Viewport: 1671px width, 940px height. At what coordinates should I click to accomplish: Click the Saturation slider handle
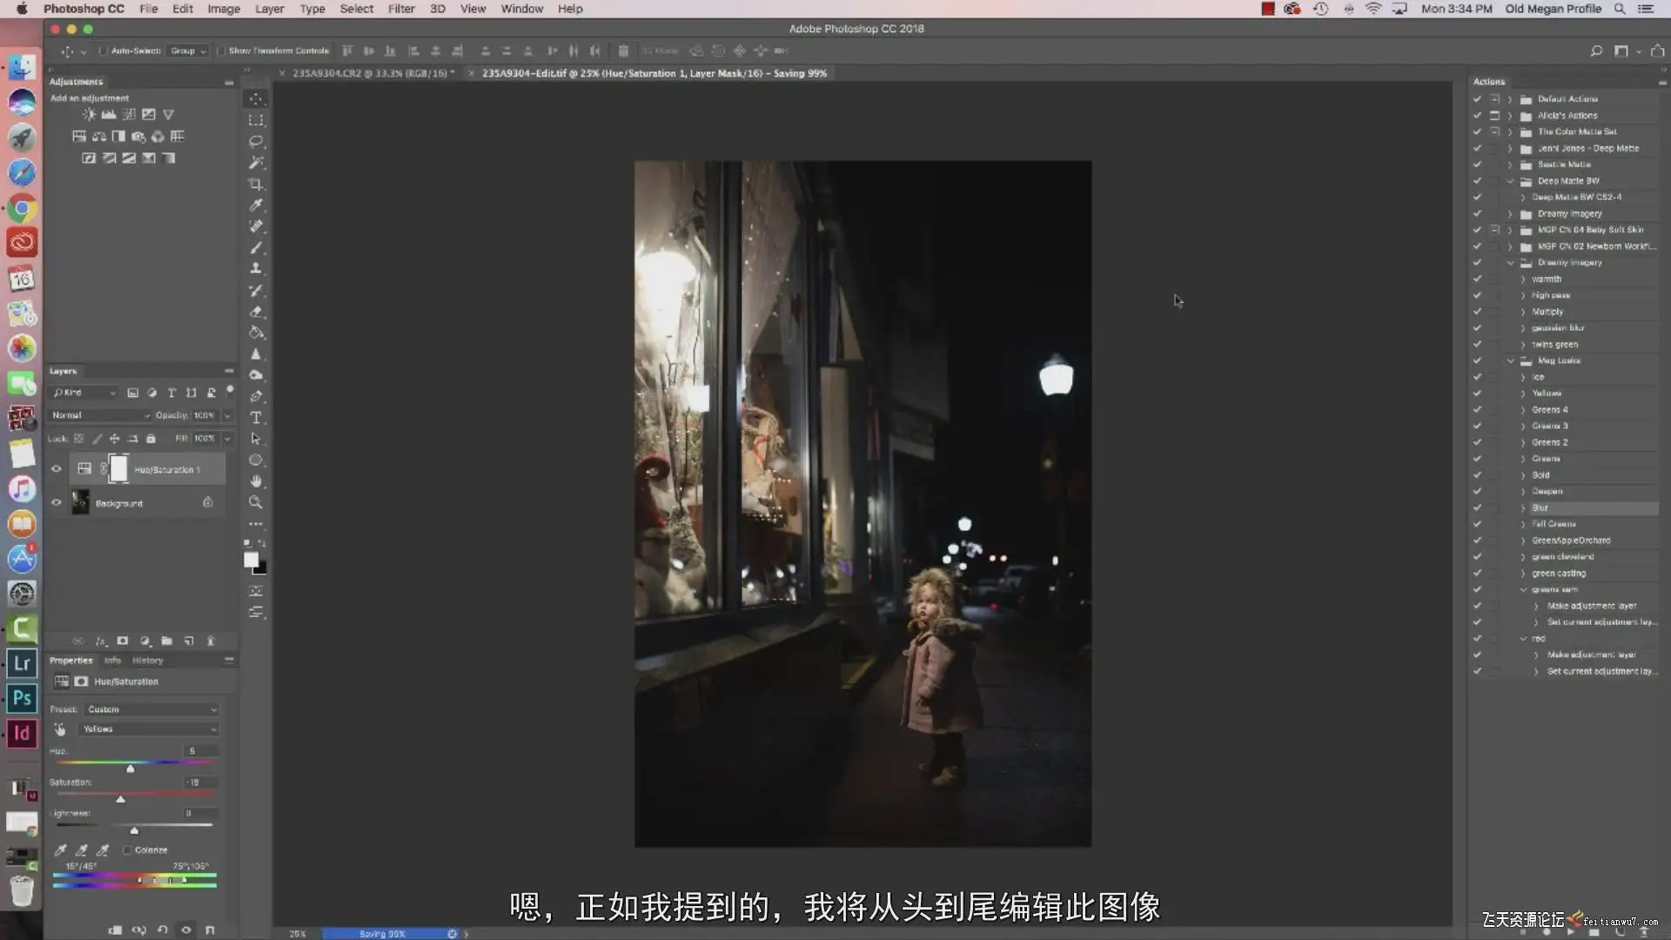point(120,799)
